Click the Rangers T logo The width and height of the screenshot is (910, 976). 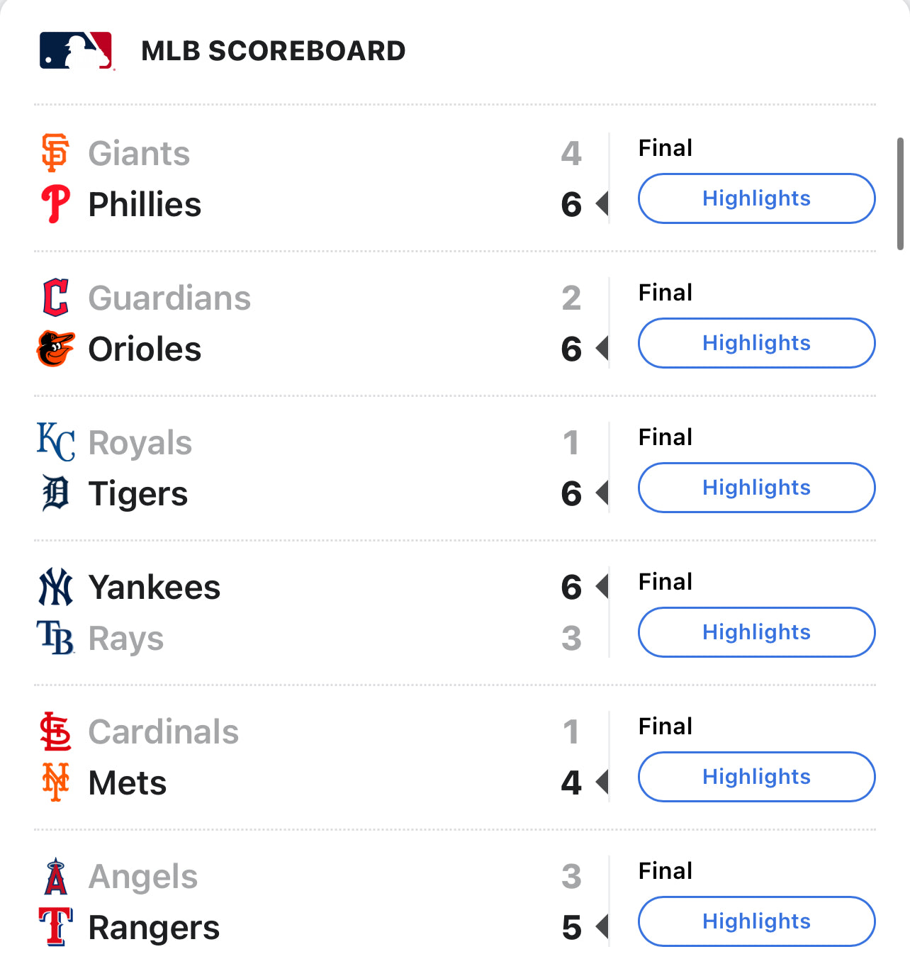pos(55,927)
